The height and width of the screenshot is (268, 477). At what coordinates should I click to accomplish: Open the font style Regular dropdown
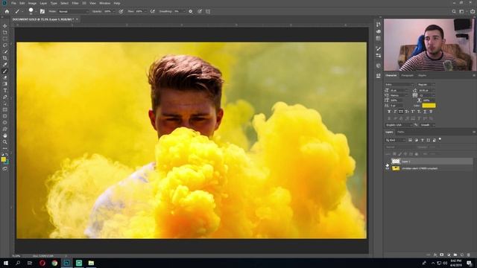click(x=426, y=84)
